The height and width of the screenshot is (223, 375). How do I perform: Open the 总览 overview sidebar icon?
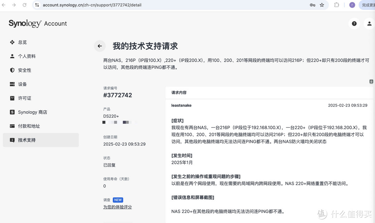coord(12,42)
